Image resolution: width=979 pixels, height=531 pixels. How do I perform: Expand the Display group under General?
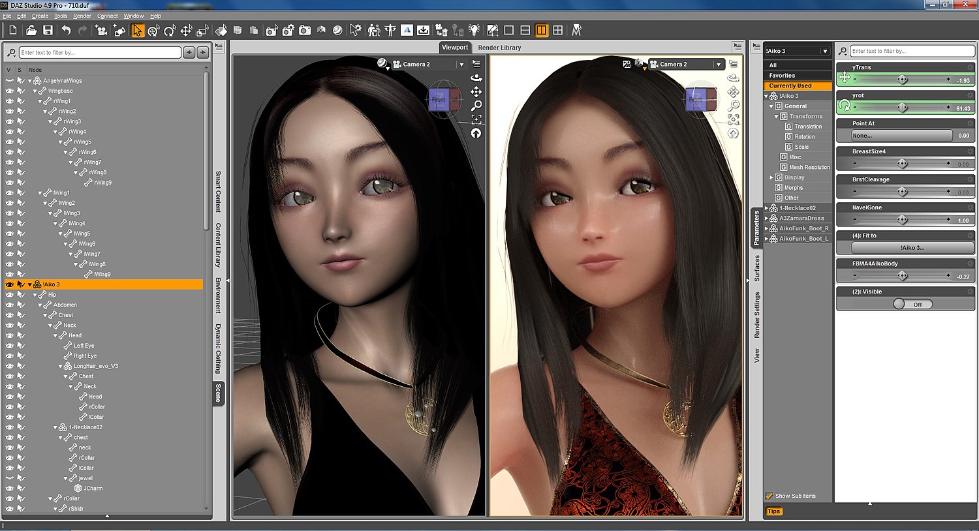[x=771, y=177]
